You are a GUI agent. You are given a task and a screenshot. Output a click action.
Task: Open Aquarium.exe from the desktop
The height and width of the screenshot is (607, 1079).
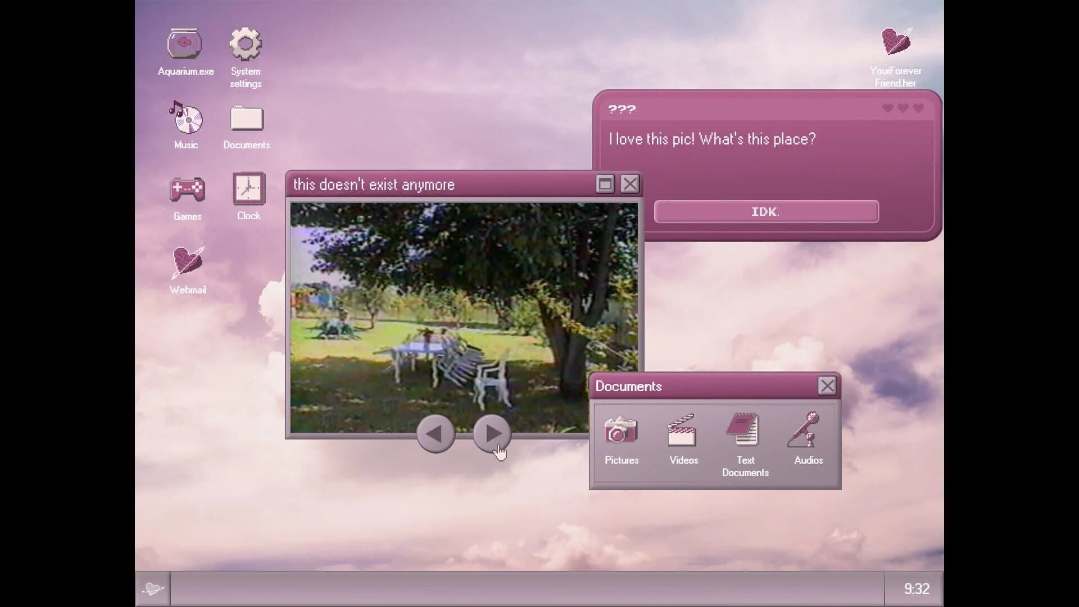click(185, 43)
